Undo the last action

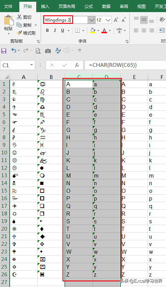click(x=14, y=50)
